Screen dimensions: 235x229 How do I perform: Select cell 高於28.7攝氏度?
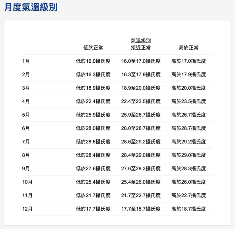[188, 128]
